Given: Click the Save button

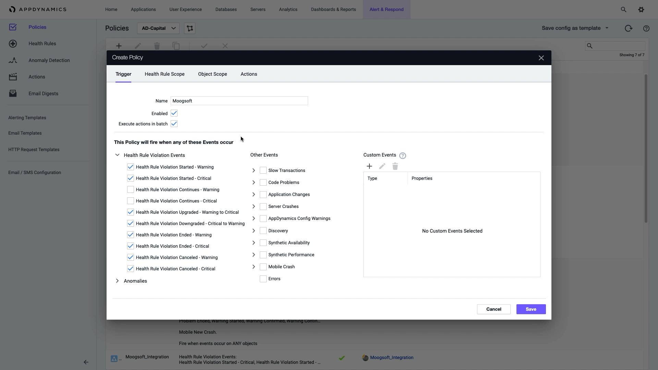Looking at the screenshot, I should pyautogui.click(x=531, y=309).
